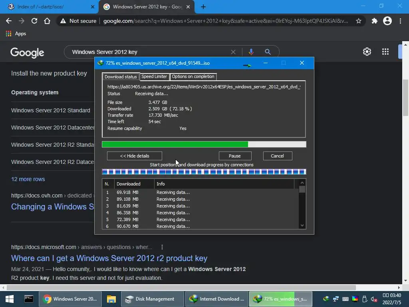Click the Windows Server 2012 Standard row

coord(52,110)
